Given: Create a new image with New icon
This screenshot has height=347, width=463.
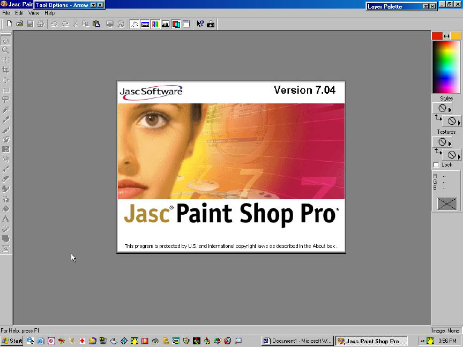Looking at the screenshot, I should click(x=9, y=24).
